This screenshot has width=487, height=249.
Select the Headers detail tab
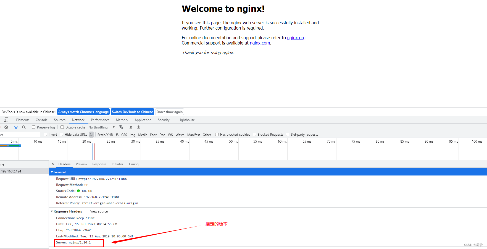(x=64, y=164)
